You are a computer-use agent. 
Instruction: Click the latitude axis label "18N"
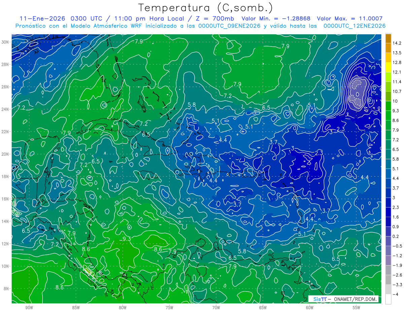[x=5, y=176]
